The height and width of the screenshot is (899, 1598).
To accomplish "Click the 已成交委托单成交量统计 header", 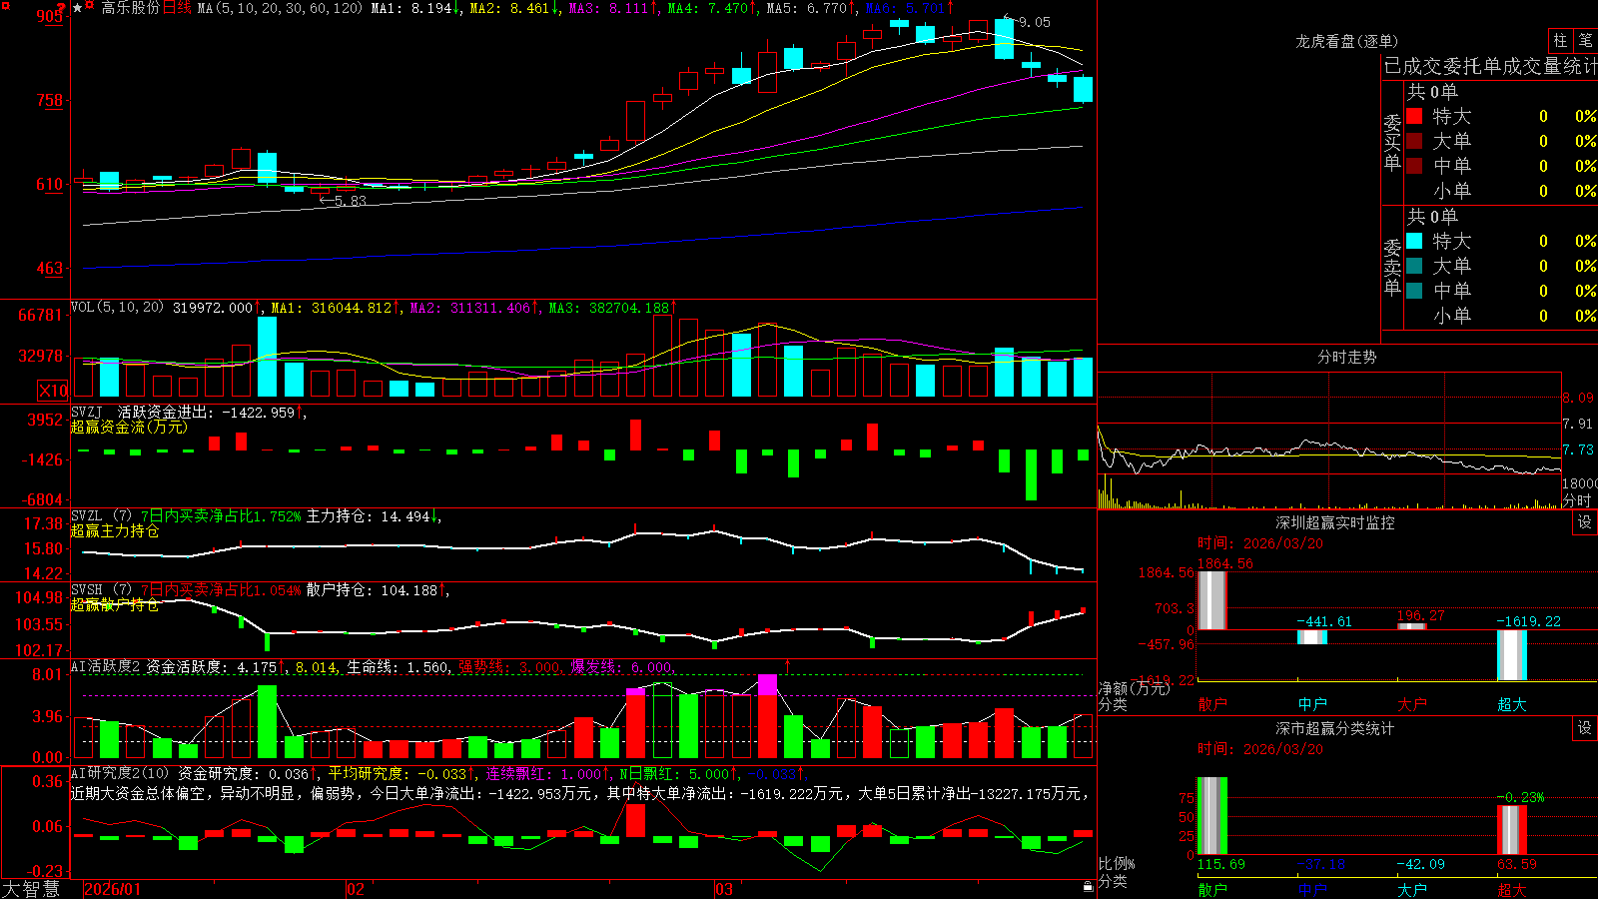I will [x=1490, y=66].
